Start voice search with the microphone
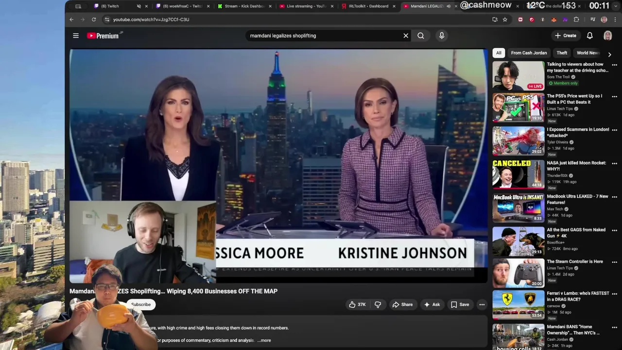This screenshot has width=622, height=350. (x=442, y=35)
